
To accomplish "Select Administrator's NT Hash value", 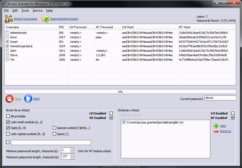I will [x=203, y=33].
